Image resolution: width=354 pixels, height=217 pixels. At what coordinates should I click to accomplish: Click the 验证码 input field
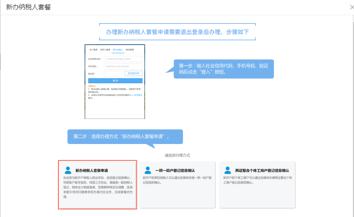113,73
